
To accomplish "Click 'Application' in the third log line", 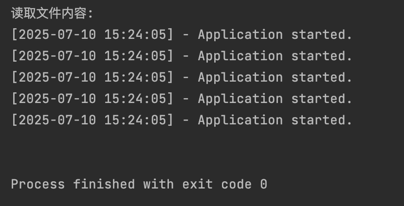I will pos(240,77).
